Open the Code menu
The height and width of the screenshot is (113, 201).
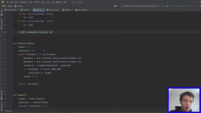point(30,2)
